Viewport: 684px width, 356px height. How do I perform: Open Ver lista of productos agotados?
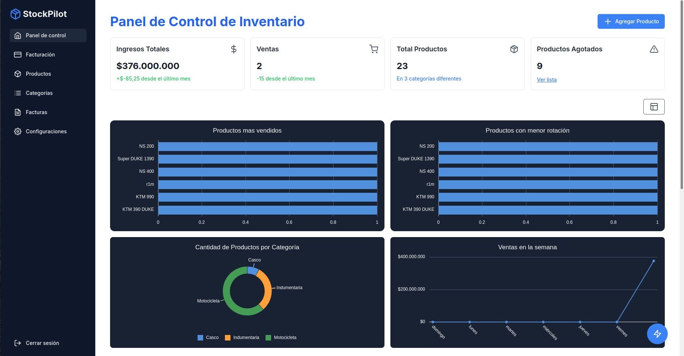[x=547, y=79]
